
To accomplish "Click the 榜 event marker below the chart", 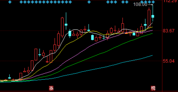I will coord(153,88).
